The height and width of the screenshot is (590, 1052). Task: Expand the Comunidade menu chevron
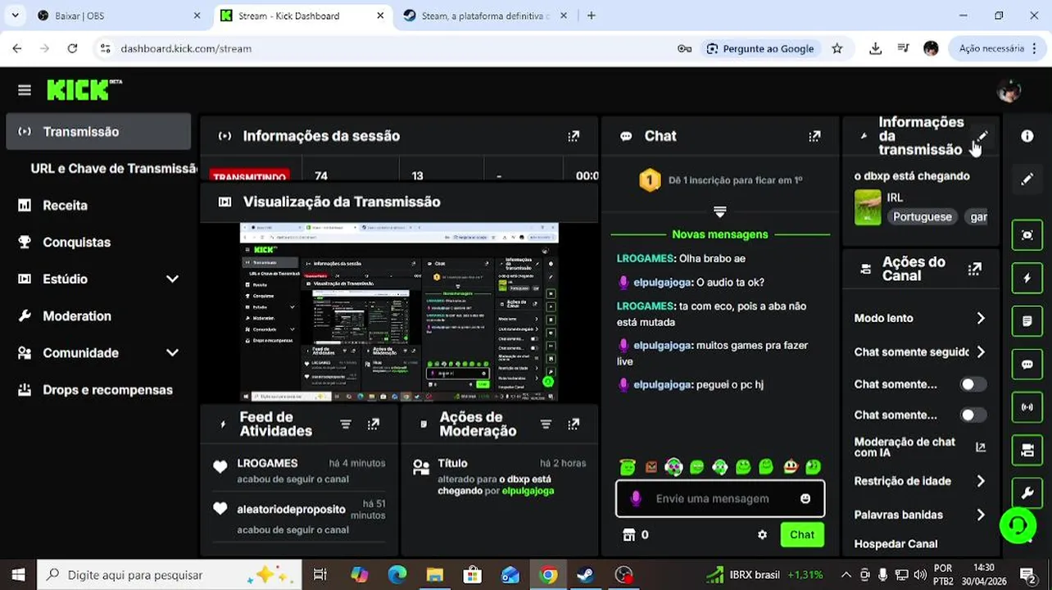point(172,352)
